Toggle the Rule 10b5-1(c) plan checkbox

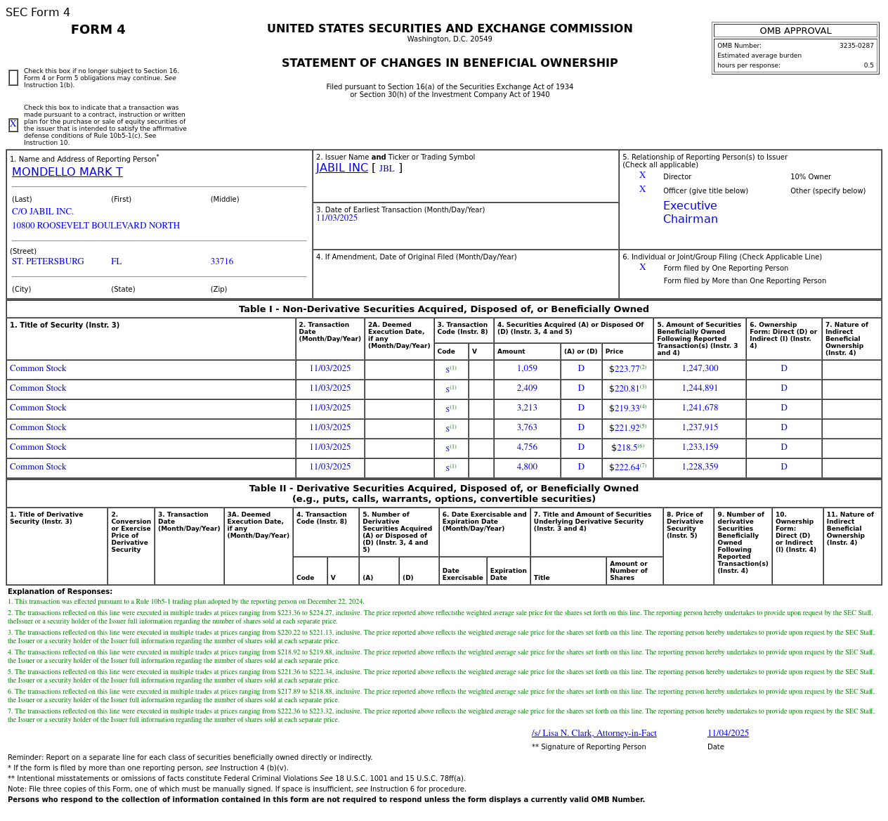pos(13,125)
